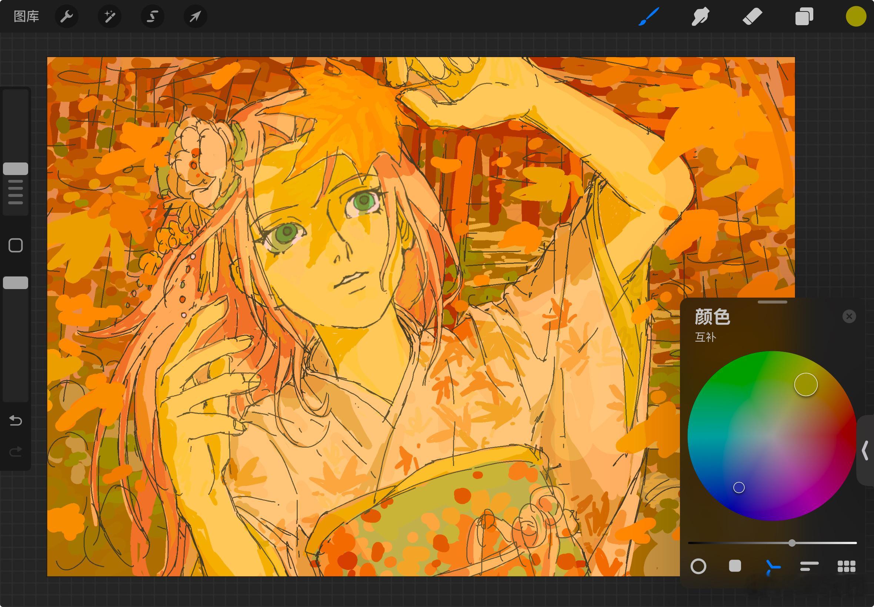Open the 互补 harmony mode dropdown

coord(705,337)
